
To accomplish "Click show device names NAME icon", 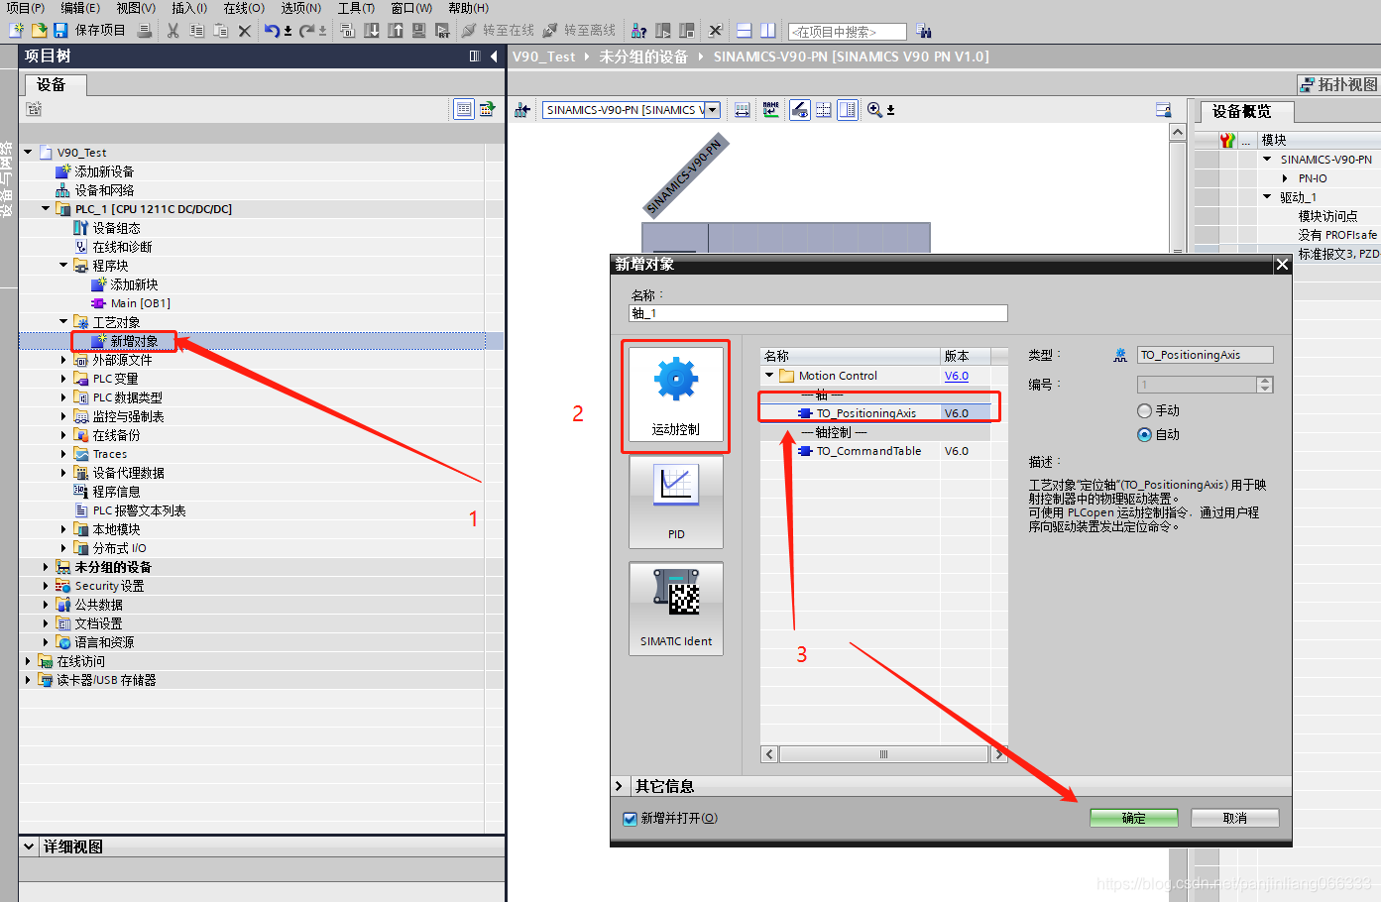I will [x=770, y=110].
